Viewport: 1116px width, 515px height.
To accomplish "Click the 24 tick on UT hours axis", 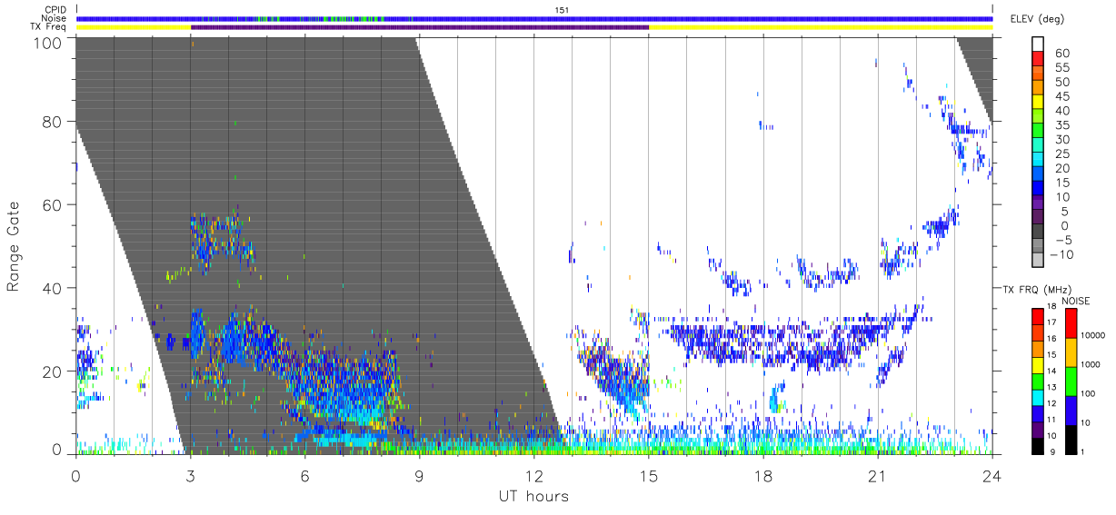I will (x=992, y=477).
